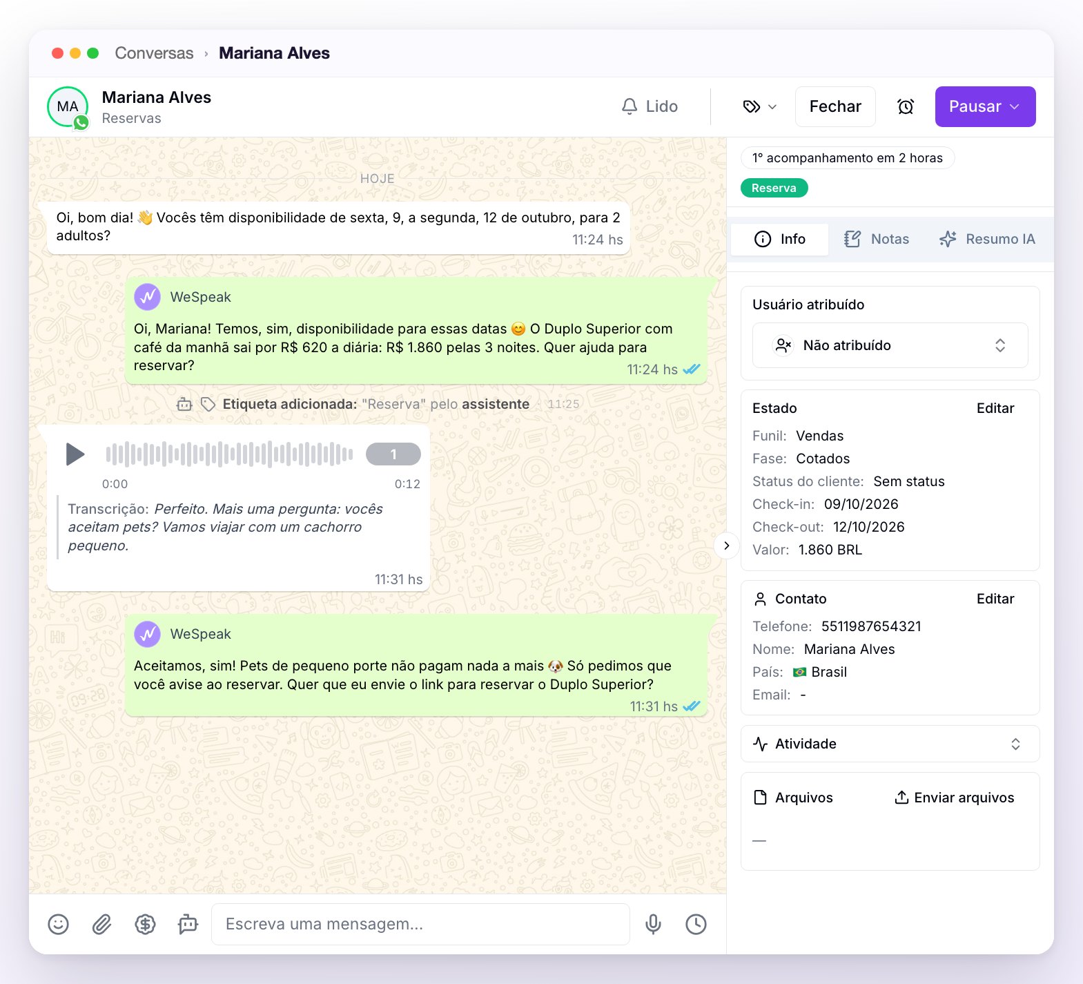Click the tag icon in Etiqueta adicionada event
The width and height of the screenshot is (1083, 984).
(x=208, y=404)
